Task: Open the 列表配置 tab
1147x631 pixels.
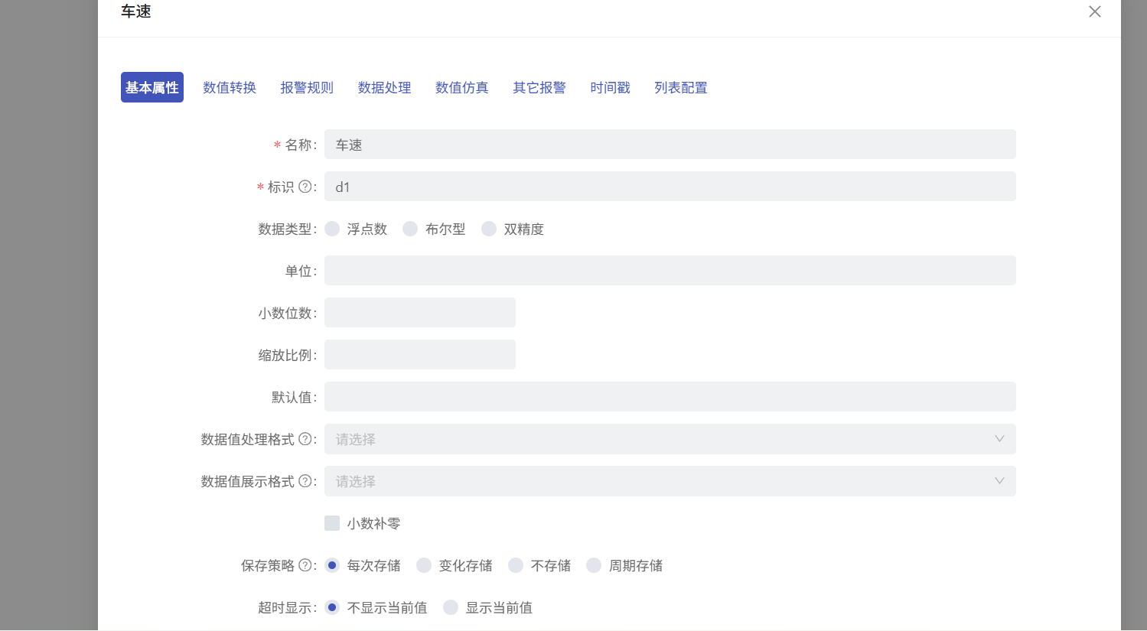Action: click(679, 87)
